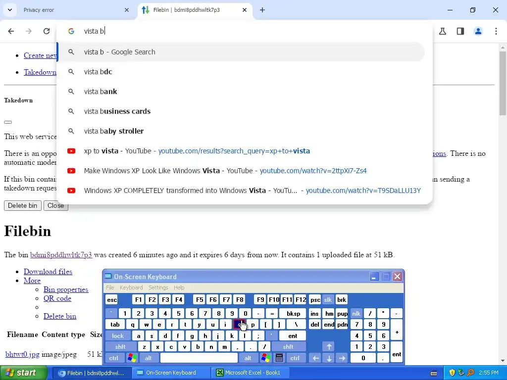Click the tab key on on-screen keyboard
The height and width of the screenshot is (380, 507).
115,325
